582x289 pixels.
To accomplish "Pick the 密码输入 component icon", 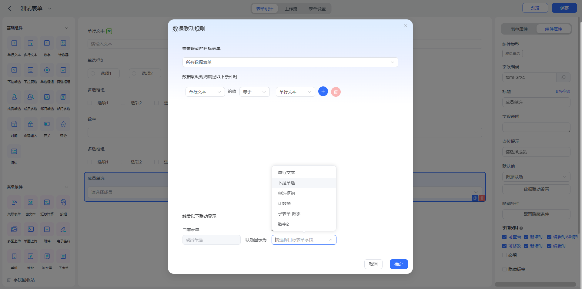I will (x=31, y=124).
